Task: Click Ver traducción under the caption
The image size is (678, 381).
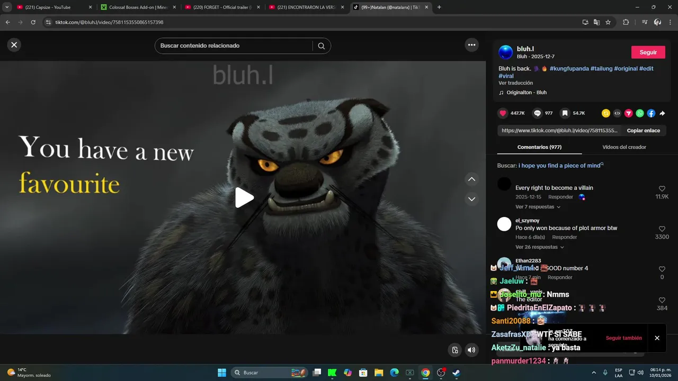Action: point(515,83)
